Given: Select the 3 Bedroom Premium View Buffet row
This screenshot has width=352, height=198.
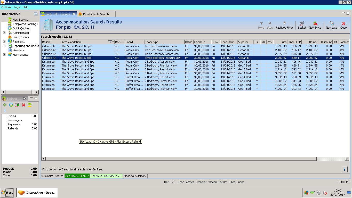Looking at the screenshot, I should [161, 89].
